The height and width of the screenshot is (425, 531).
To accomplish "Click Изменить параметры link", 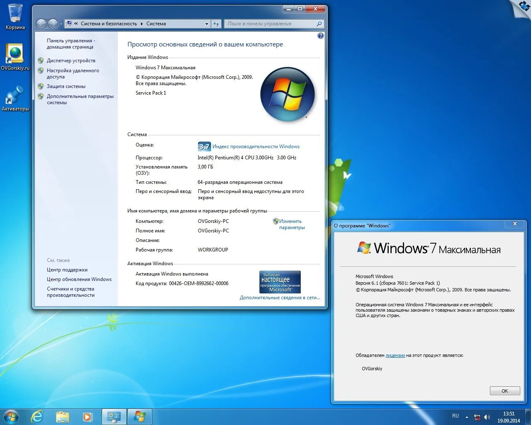I will 292,224.
